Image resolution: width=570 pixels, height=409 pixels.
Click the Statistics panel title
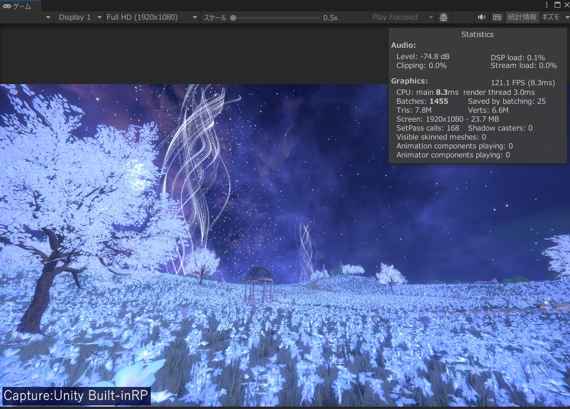click(x=478, y=34)
